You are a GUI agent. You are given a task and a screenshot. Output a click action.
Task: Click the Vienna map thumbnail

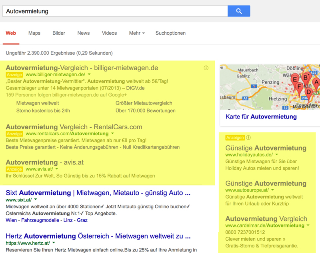tap(270, 87)
